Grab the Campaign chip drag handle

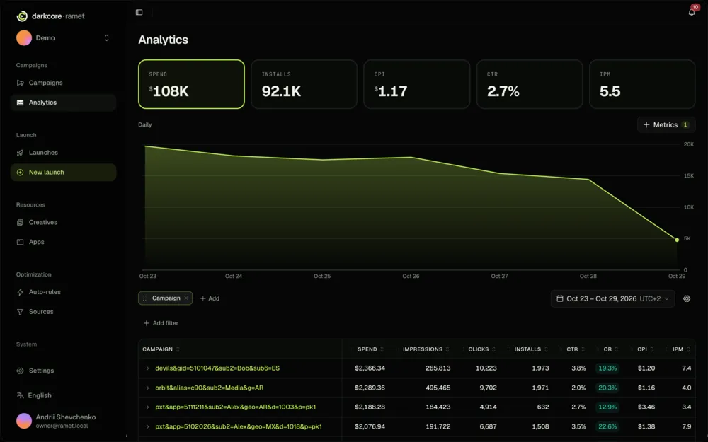tap(144, 298)
